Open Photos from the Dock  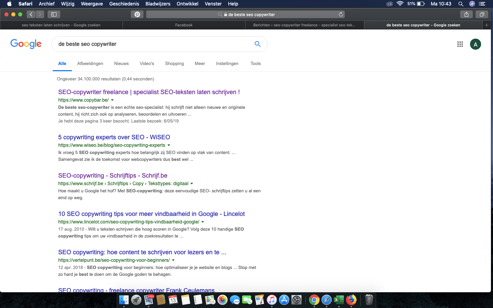click(x=223, y=300)
